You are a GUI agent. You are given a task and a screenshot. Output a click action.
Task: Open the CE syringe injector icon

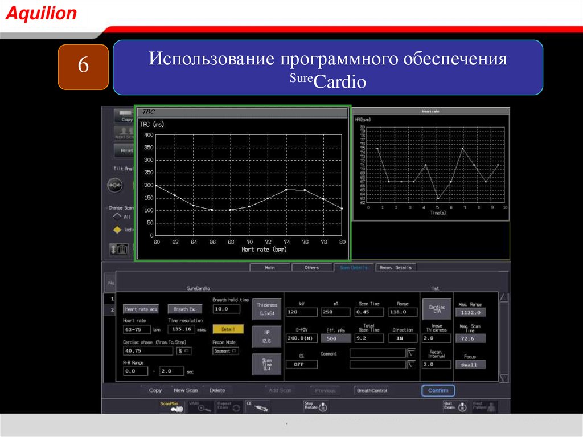point(257,406)
